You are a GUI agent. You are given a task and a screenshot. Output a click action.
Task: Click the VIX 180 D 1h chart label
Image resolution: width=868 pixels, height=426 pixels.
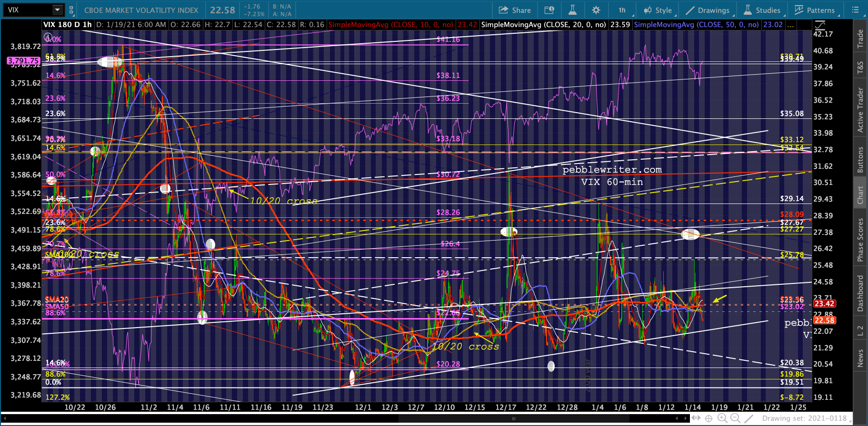point(68,25)
